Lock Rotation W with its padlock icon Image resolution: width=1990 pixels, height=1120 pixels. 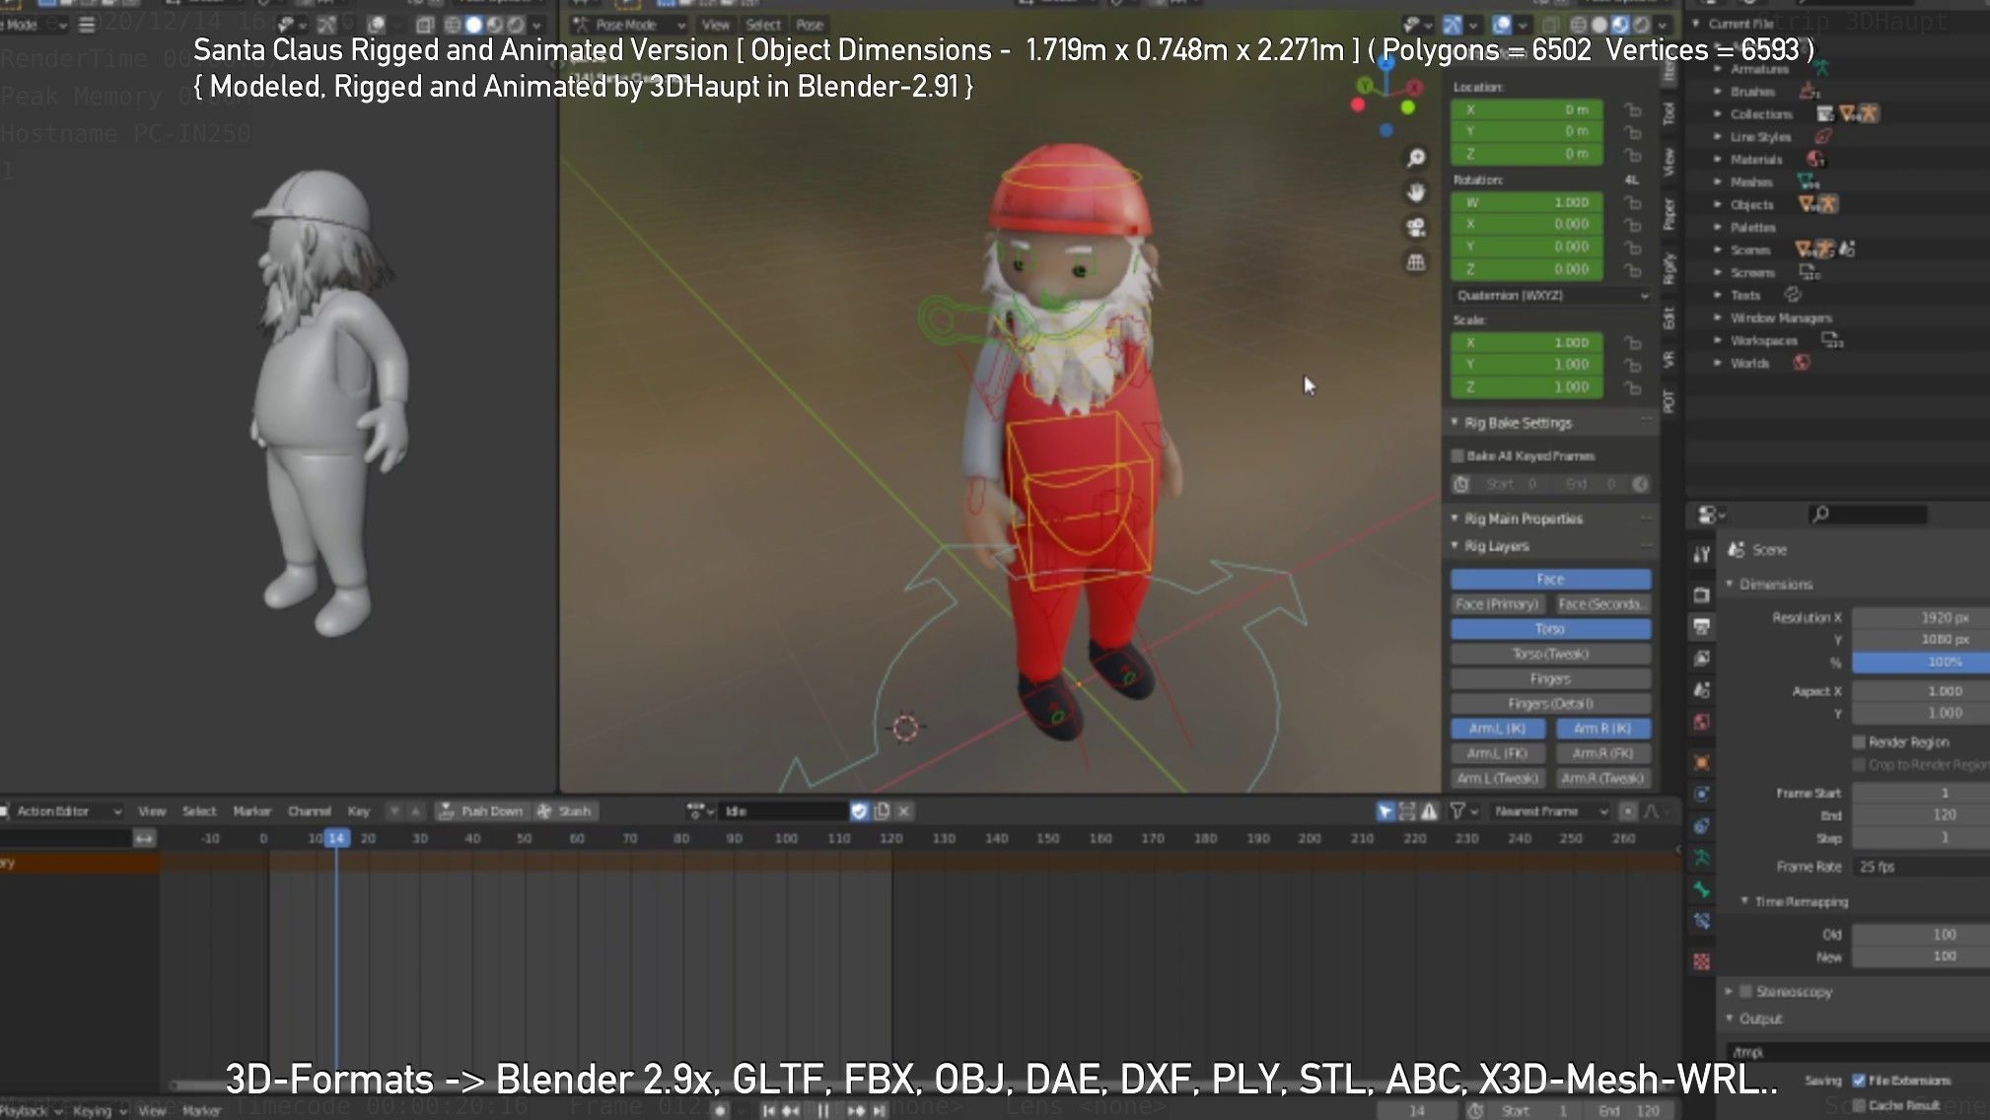tap(1633, 202)
